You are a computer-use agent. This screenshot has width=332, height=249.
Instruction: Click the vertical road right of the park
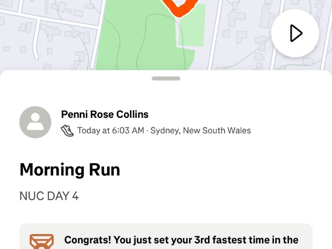point(215,33)
